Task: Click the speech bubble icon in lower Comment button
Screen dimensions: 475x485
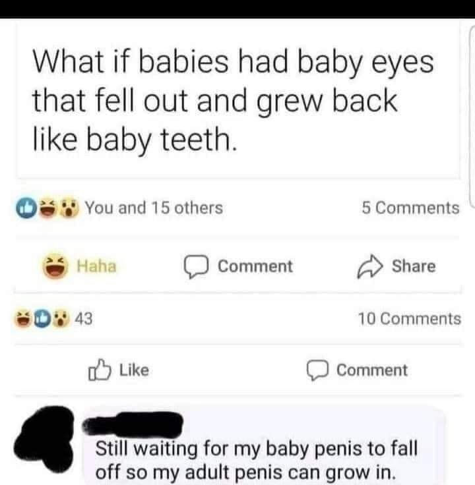Action: (x=320, y=371)
